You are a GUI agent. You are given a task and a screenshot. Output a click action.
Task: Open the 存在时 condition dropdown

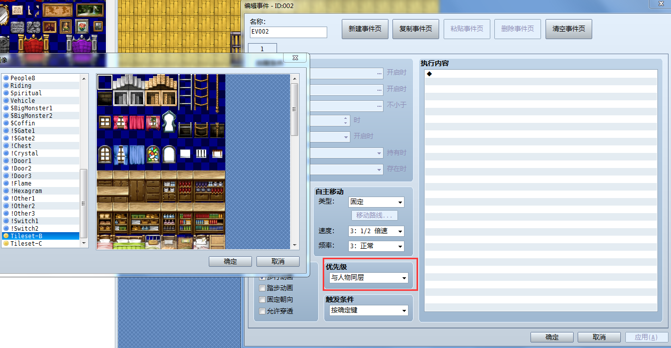[x=347, y=169]
